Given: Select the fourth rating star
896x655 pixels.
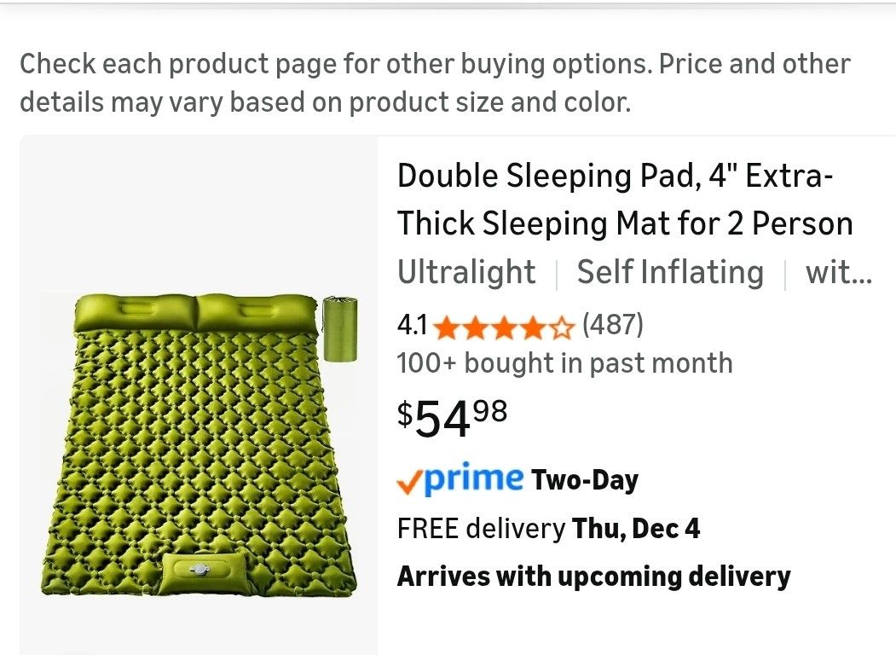Looking at the screenshot, I should (533, 326).
